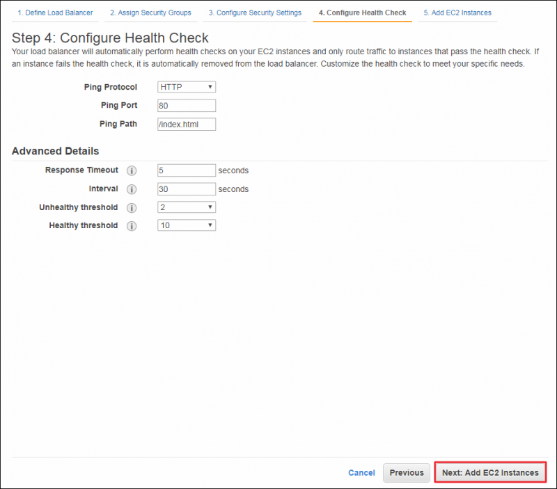Viewport: 557px width, 489px height.
Task: Expand the Unhealthy threshold dropdown
Action: coord(187,207)
